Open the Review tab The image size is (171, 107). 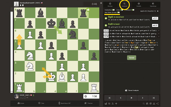tap(110, 5)
